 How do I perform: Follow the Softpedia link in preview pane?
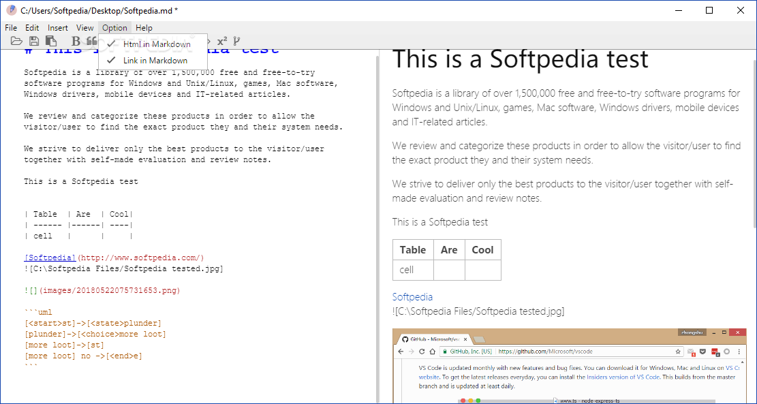412,297
